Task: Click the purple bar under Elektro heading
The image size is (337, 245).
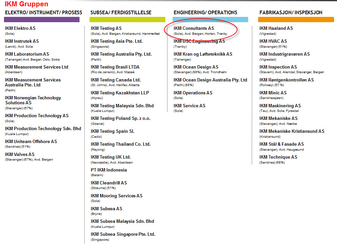Action: [42, 20]
